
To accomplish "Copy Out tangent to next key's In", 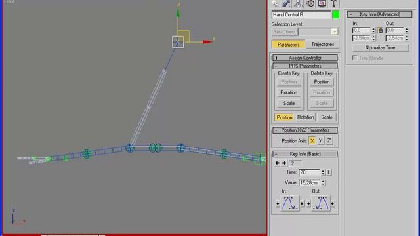I will (333, 204).
